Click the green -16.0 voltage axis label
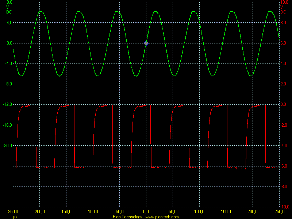292x219 pixels. [7, 125]
